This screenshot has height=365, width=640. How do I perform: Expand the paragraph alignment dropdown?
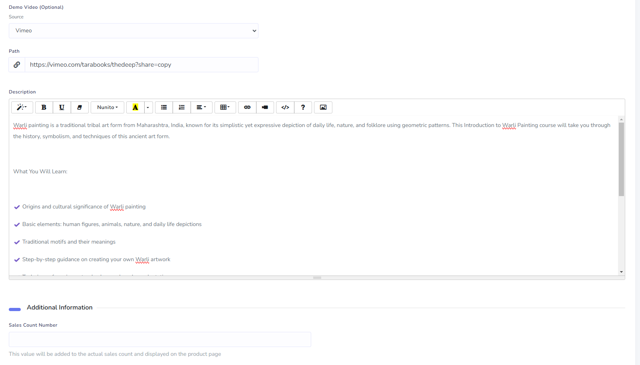coord(201,107)
